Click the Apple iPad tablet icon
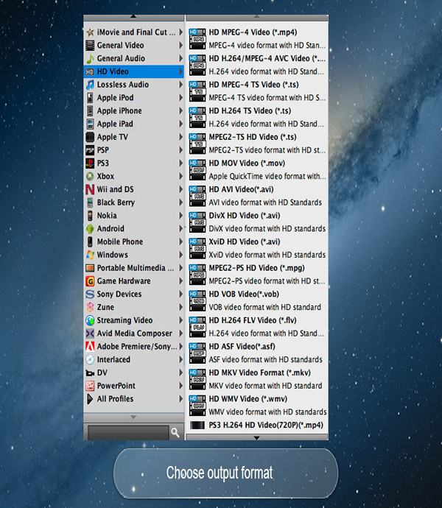 click(90, 124)
